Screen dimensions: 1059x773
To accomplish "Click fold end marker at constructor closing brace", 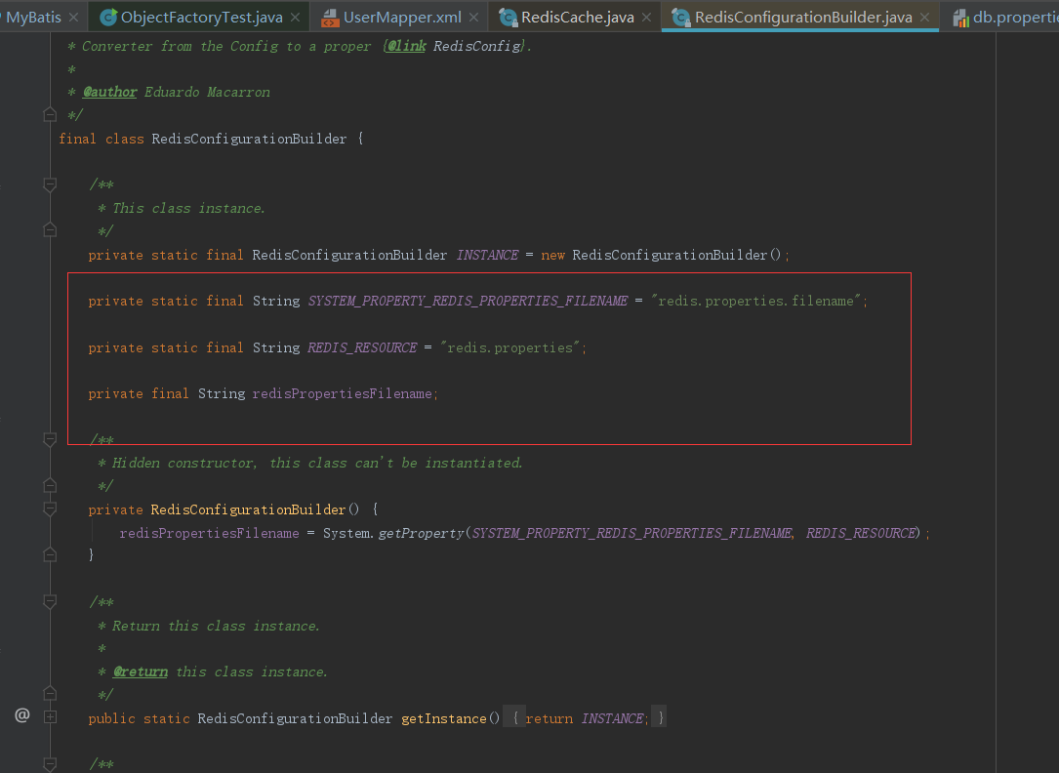I will click(50, 555).
